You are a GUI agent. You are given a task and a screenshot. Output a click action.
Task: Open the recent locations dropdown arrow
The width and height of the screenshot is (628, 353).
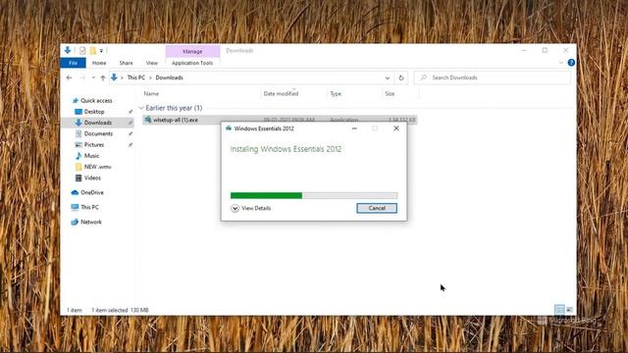[x=93, y=77]
